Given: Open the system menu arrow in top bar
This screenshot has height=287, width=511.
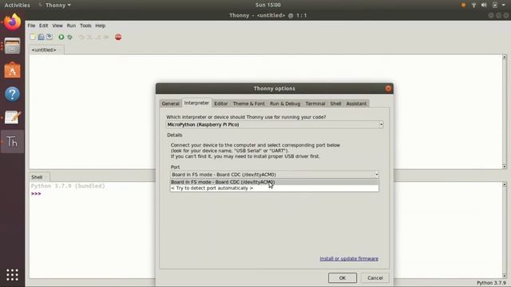Looking at the screenshot, I should point(504,5).
